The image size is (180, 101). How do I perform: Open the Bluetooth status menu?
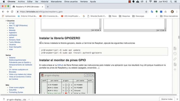tap(146, 2)
